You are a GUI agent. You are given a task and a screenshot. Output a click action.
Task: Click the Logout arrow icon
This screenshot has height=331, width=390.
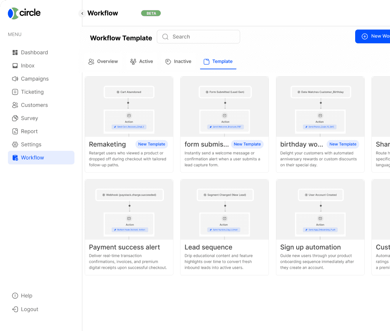(15, 309)
